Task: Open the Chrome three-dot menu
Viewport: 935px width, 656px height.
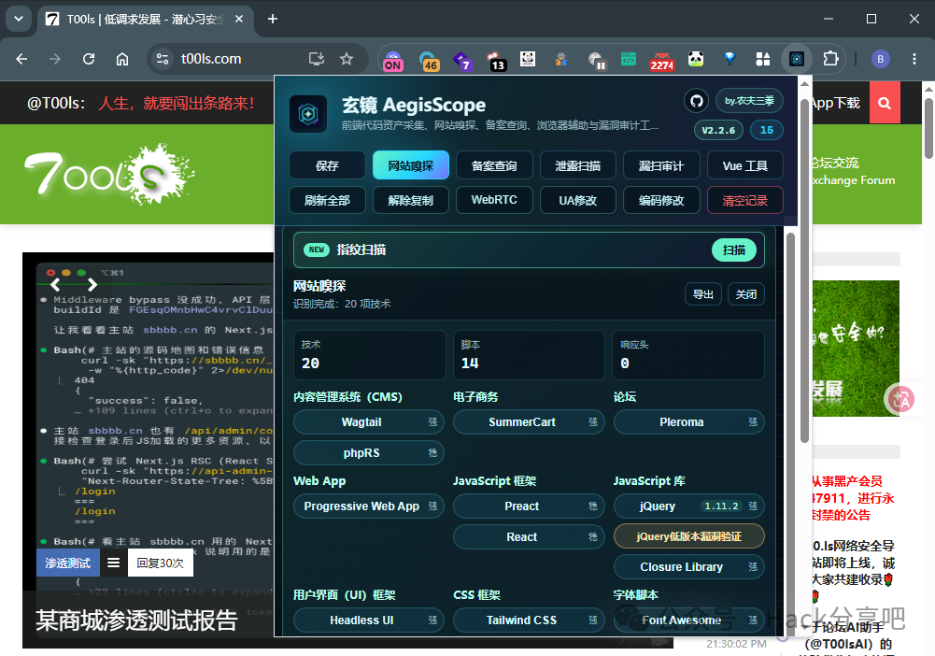Action: tap(914, 59)
